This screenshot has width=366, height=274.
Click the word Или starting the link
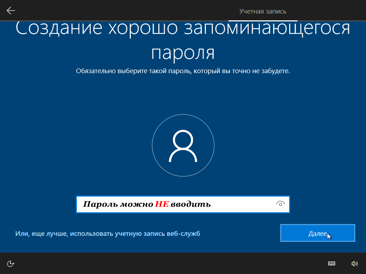pos(20,234)
